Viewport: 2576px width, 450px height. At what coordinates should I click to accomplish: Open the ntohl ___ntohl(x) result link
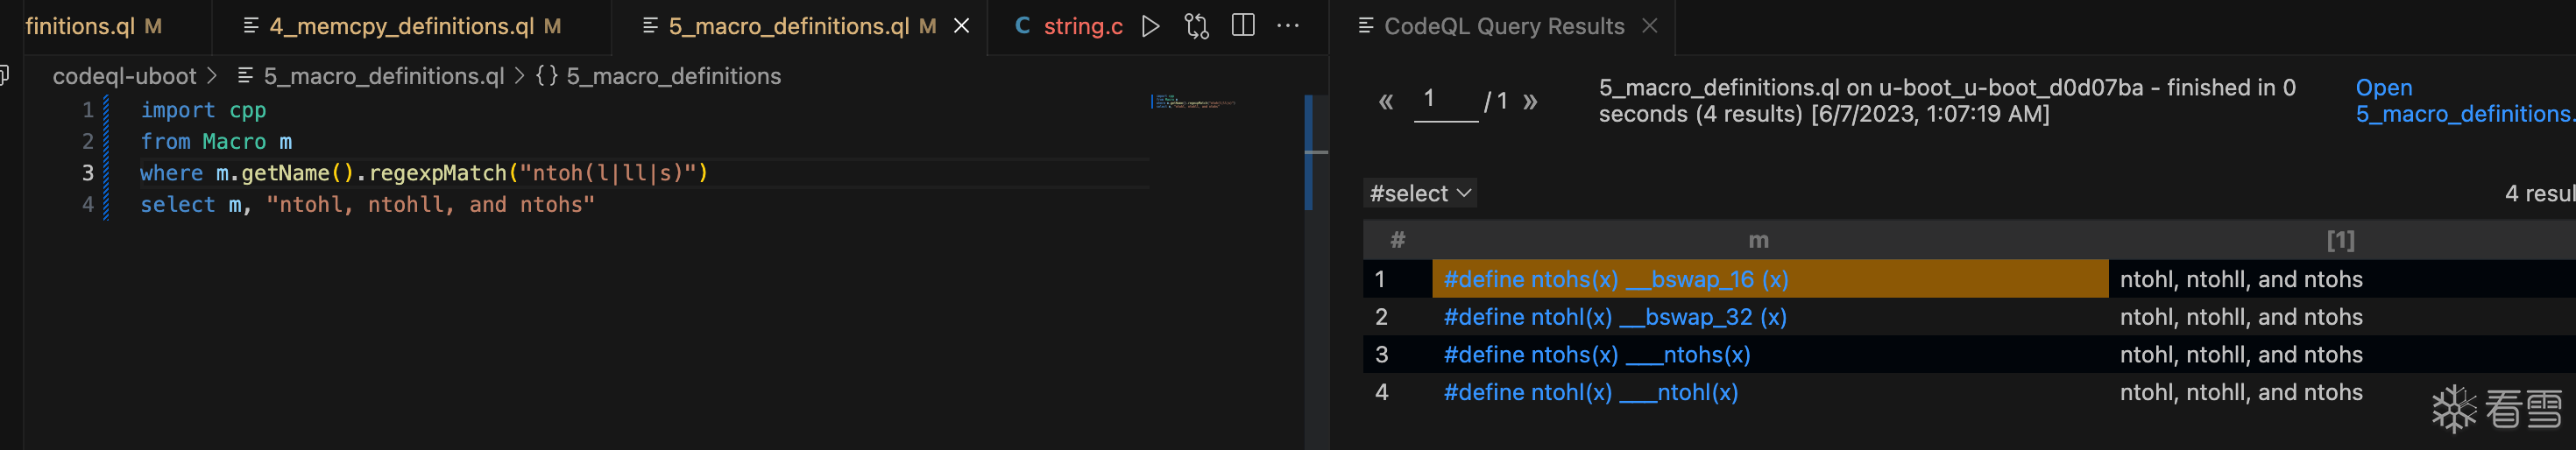coord(1590,392)
